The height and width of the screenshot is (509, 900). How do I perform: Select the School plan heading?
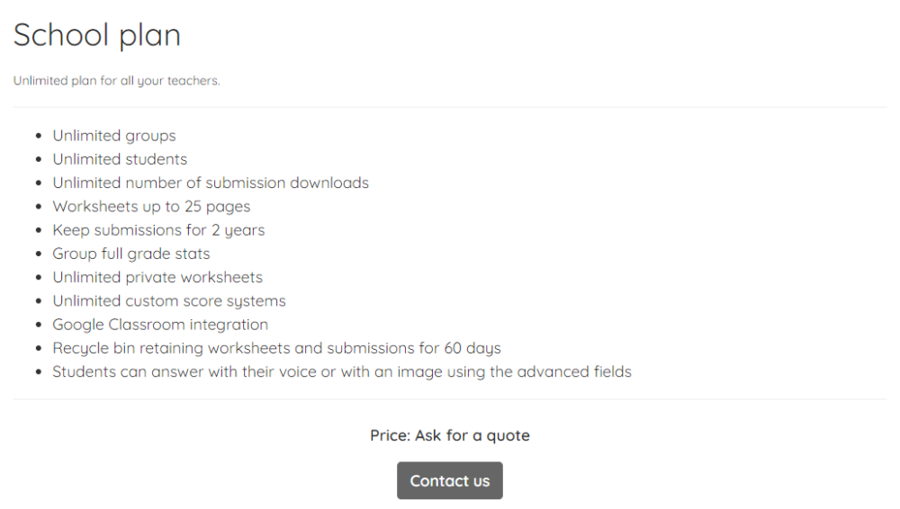pos(97,35)
